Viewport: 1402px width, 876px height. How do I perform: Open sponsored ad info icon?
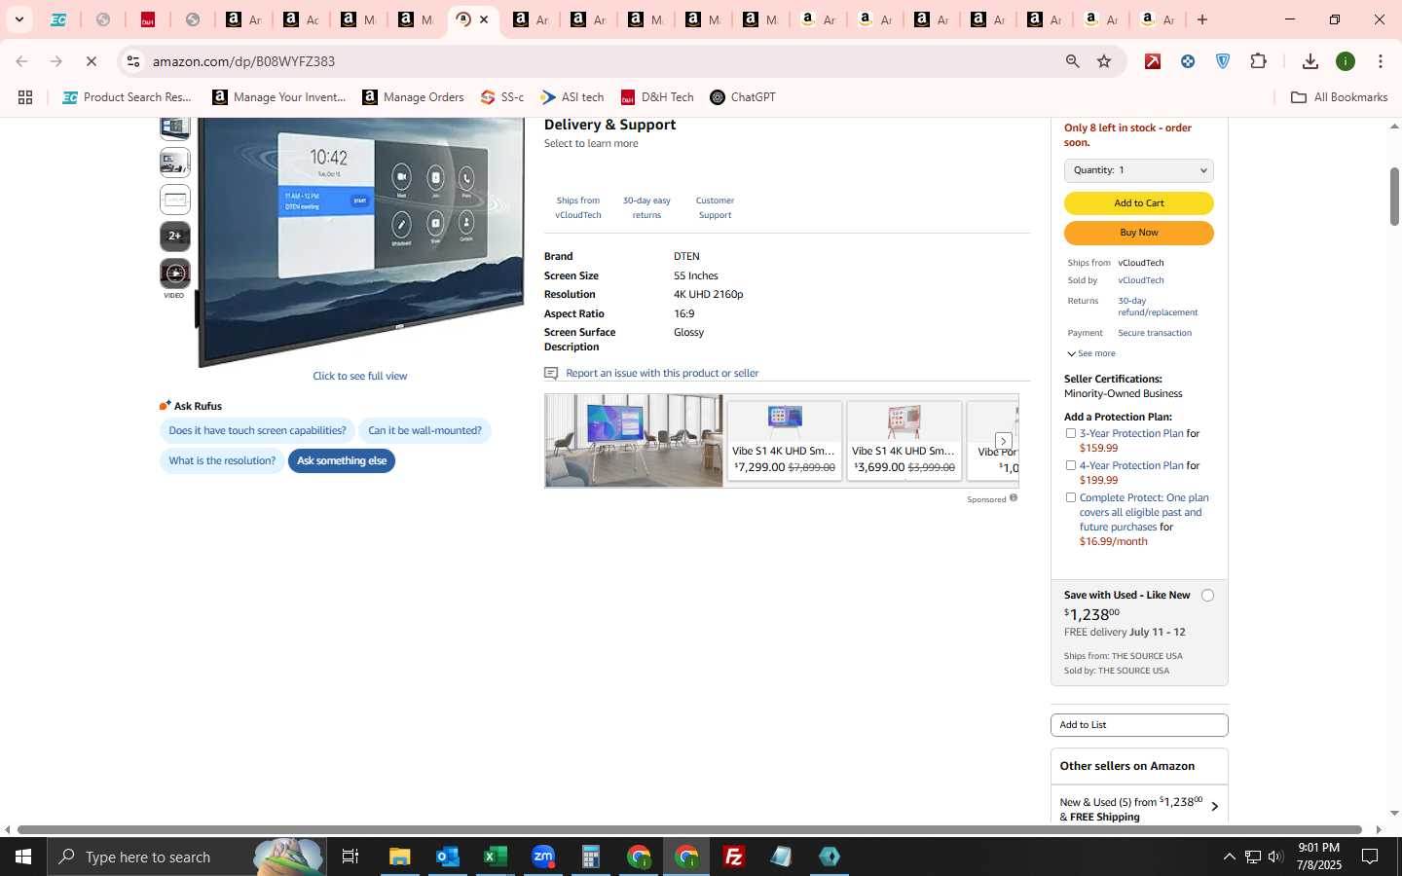(1014, 498)
